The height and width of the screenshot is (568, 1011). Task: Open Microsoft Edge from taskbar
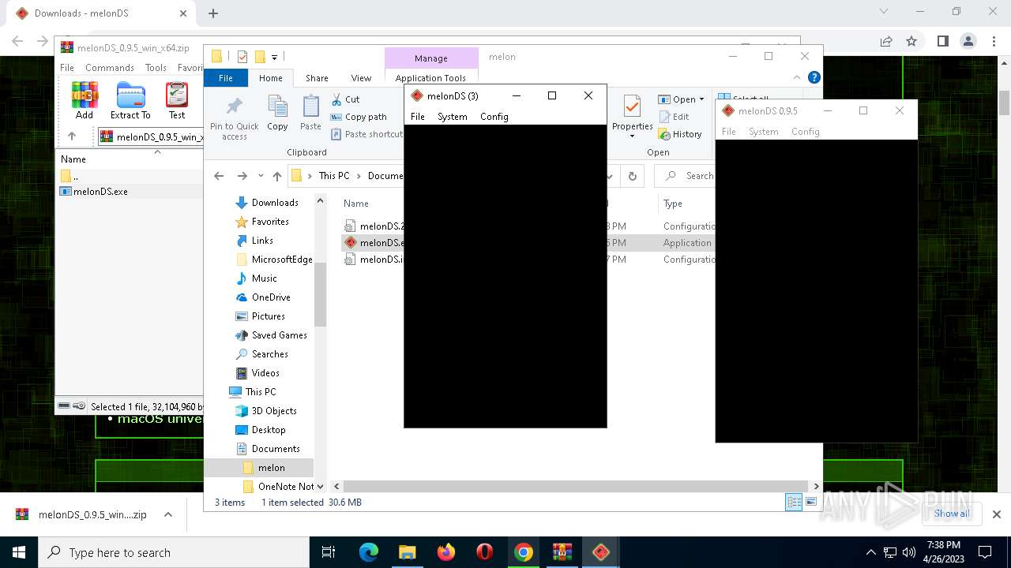[369, 552]
